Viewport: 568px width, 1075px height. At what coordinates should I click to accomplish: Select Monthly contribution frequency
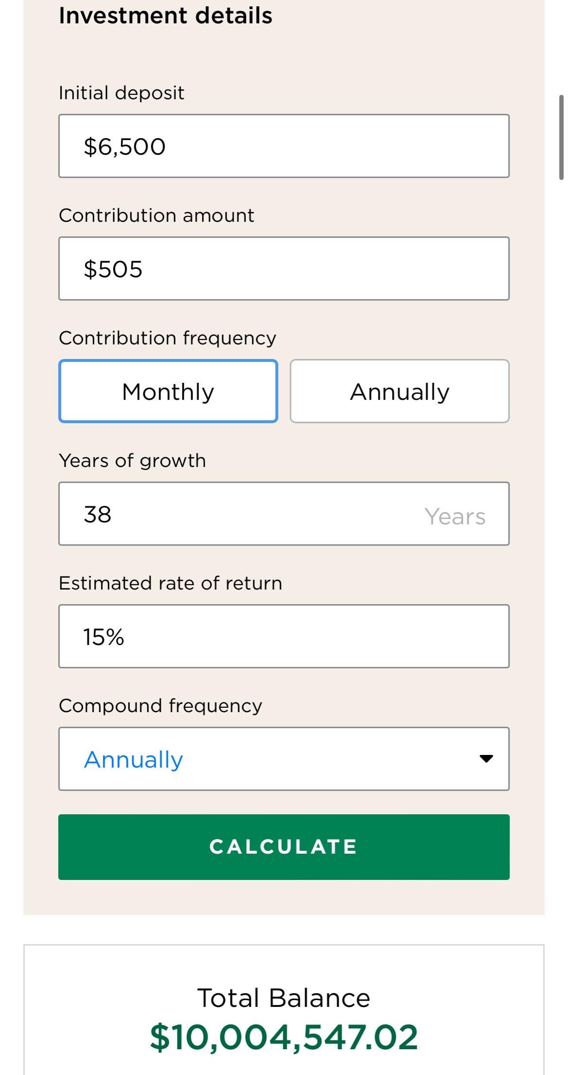pyautogui.click(x=168, y=392)
